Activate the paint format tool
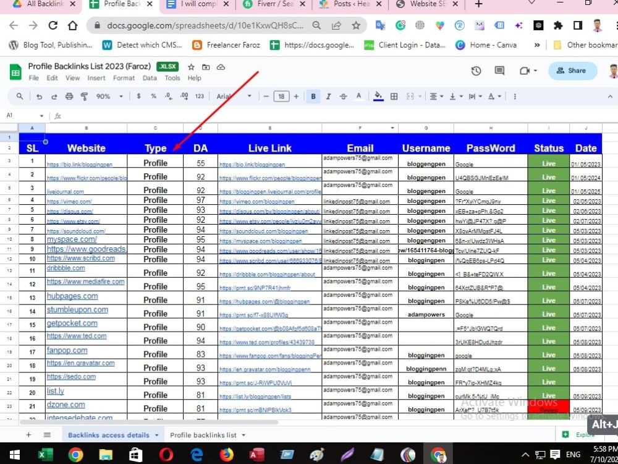This screenshot has height=464, width=618. pos(84,97)
